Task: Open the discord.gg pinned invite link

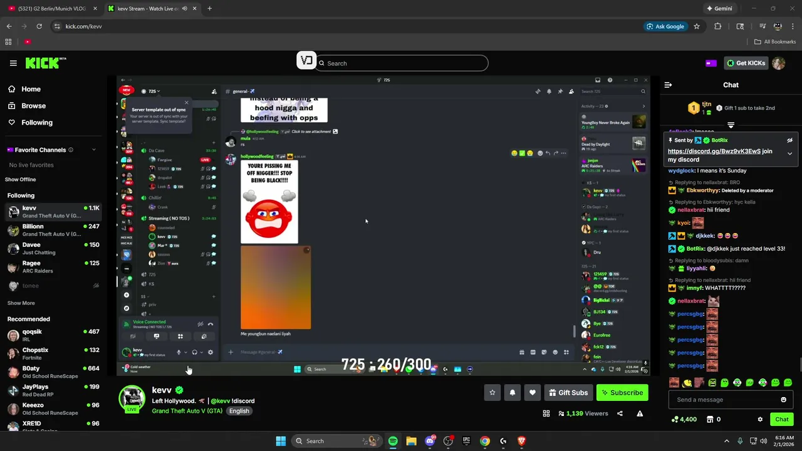Action: click(x=714, y=151)
